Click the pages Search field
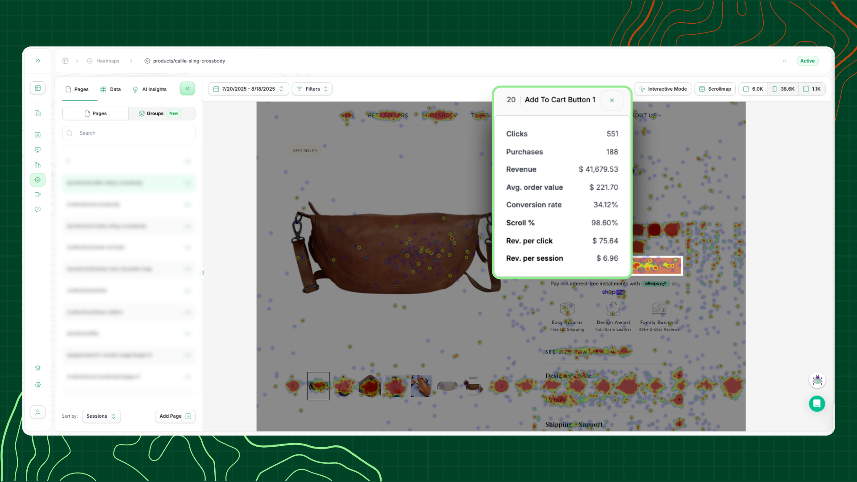 click(129, 133)
